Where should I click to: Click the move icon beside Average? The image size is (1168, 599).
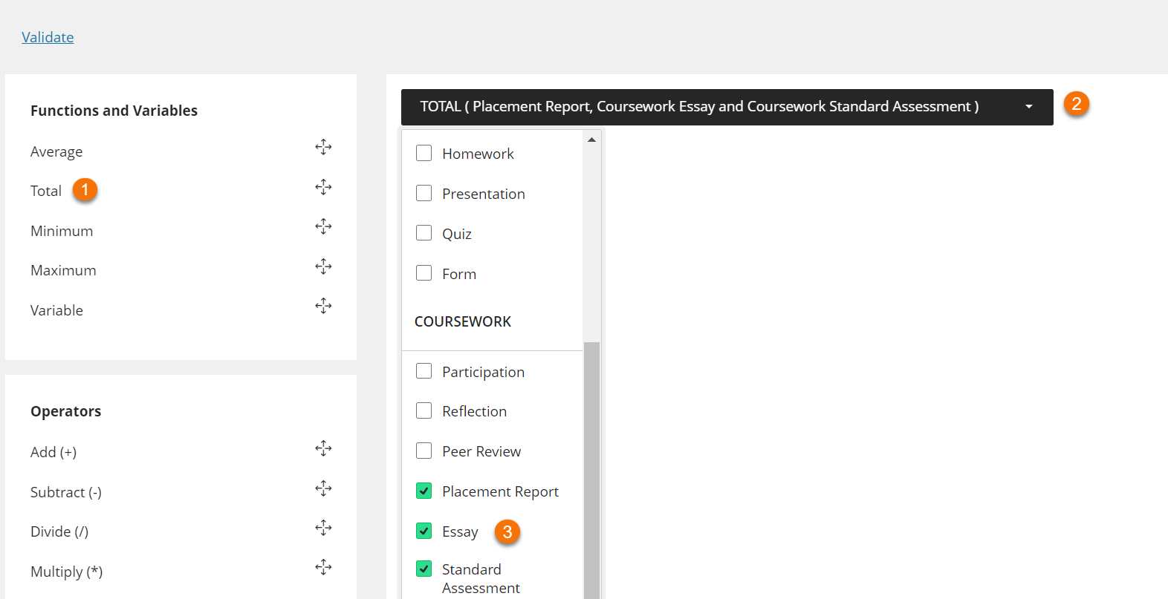[x=323, y=147]
